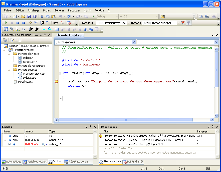Viewport: 221px width, 172px height.
Task: Open the Déboguer menu
Action: point(74,10)
